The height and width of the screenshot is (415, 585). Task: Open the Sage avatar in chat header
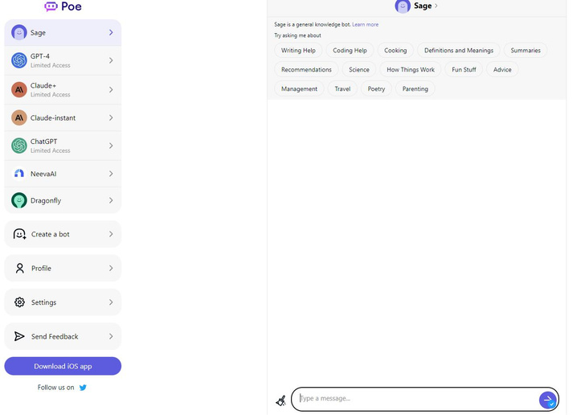[x=403, y=6]
